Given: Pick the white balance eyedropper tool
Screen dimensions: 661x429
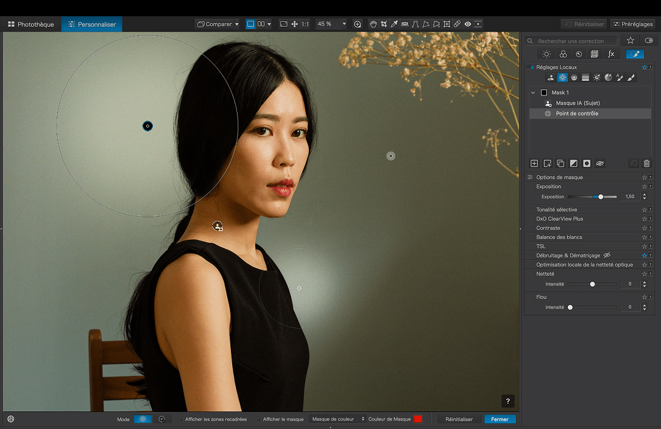Looking at the screenshot, I should 394,24.
